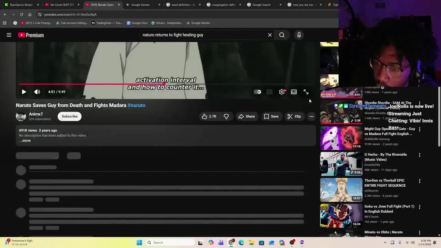Open options for G Herbo By The Riverside
441x248 pixels.
pos(420,155)
